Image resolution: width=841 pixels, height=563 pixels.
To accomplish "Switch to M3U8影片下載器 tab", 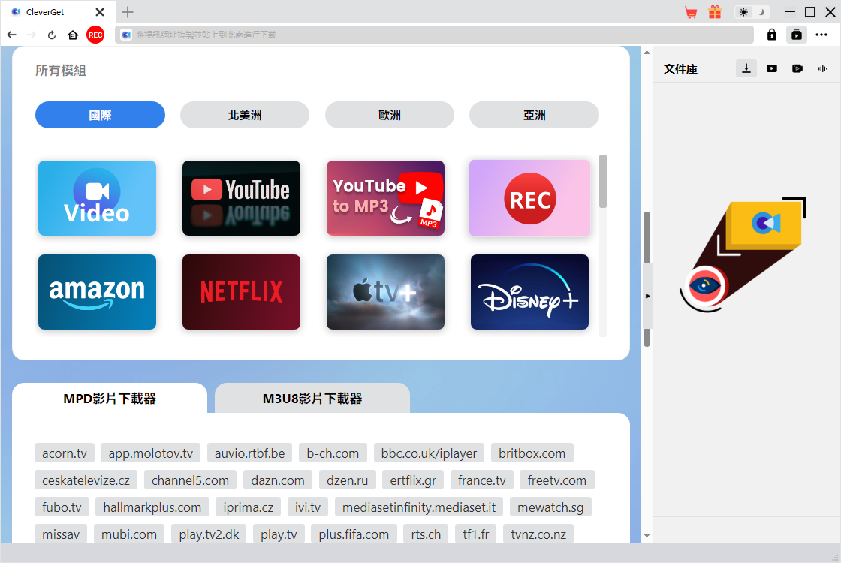I will pyautogui.click(x=312, y=399).
